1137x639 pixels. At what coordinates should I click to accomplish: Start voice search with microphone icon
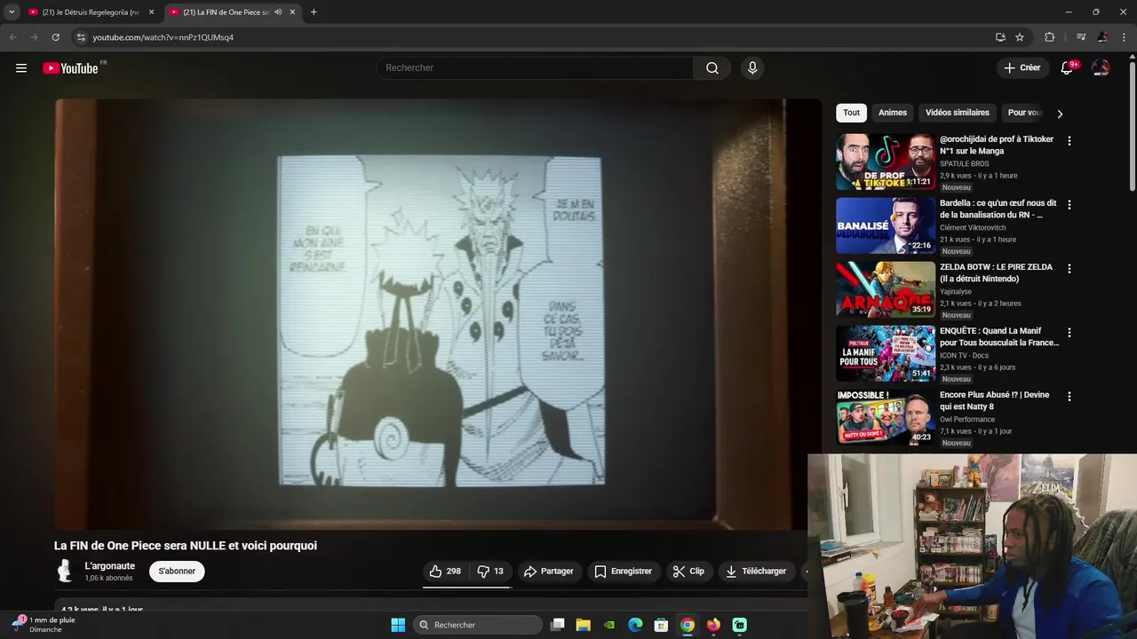752,68
